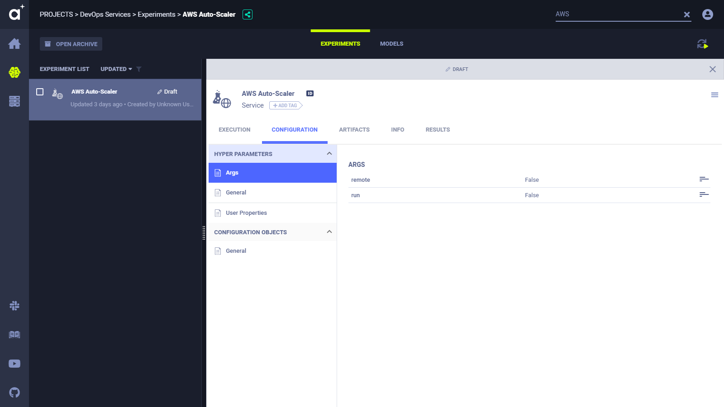Open the user profile avatar menu
This screenshot has width=724, height=407.
click(708, 14)
